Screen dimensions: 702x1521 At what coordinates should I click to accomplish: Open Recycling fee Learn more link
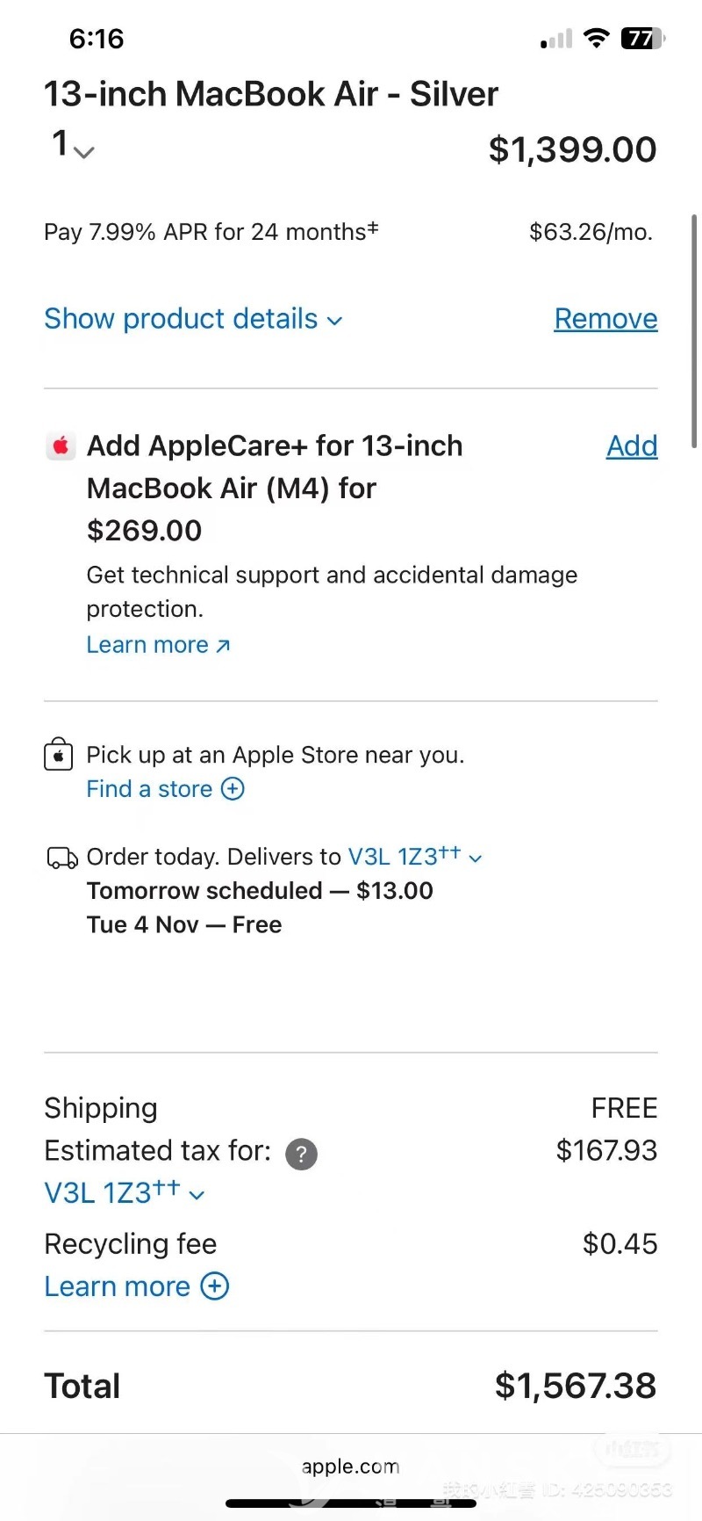point(118,1286)
